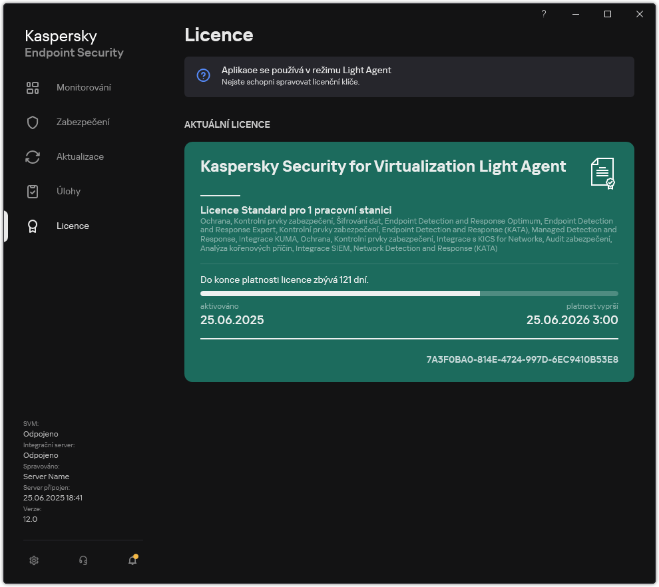Open help with the title bar question mark
659x587 pixels.
tap(543, 14)
